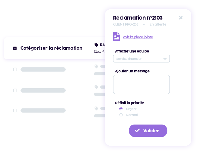
Task: Click the grey tag icon in first placeholder row
Action: (96, 66)
